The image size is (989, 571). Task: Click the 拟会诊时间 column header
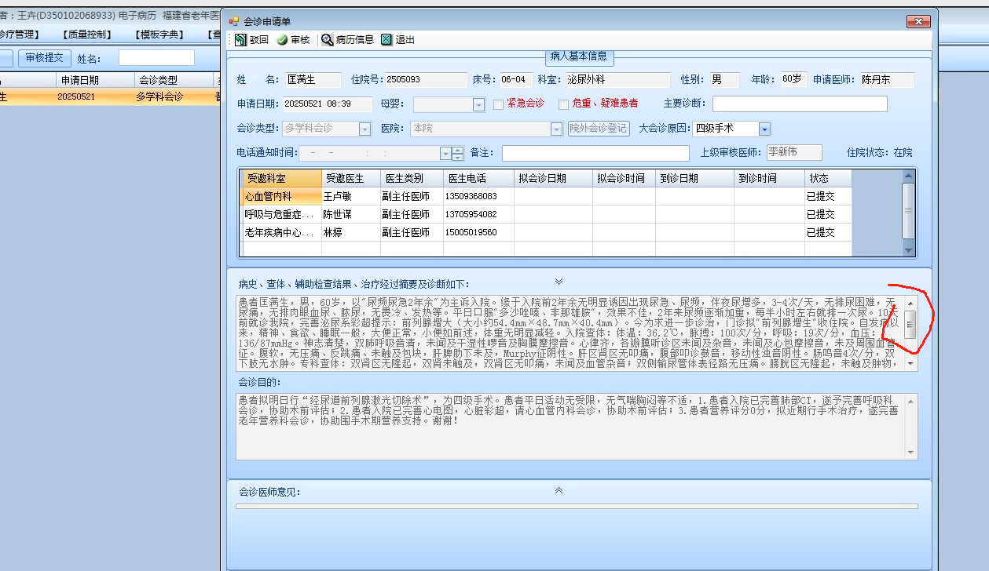(x=624, y=178)
